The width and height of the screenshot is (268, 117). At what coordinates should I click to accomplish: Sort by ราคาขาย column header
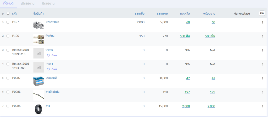[x=162, y=14]
